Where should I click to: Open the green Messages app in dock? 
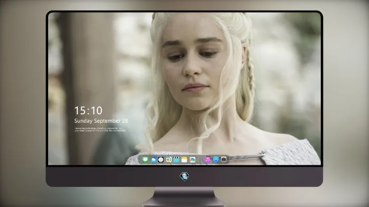[x=145, y=159]
